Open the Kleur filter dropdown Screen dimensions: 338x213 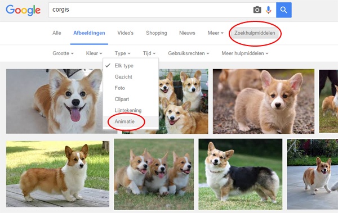coord(94,53)
